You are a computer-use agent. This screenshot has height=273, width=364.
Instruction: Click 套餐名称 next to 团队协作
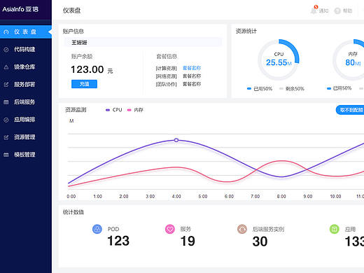click(x=192, y=84)
